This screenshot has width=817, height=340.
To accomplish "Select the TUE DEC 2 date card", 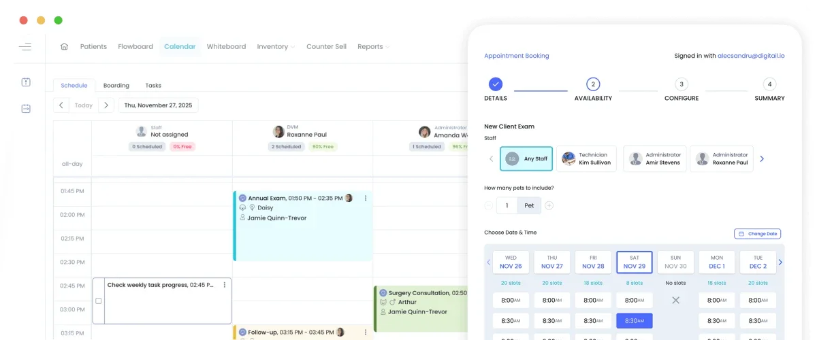I will (758, 262).
